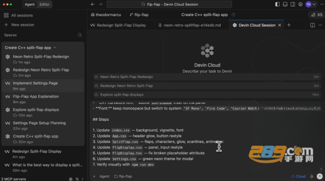The image size is (325, 181).
Task: Add attachment with the plus icon by Agent
Action: [x=94, y=176]
